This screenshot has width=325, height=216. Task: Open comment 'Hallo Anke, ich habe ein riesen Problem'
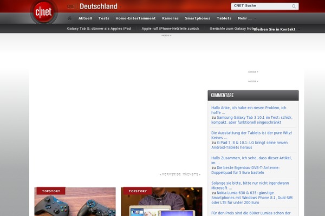point(249,110)
